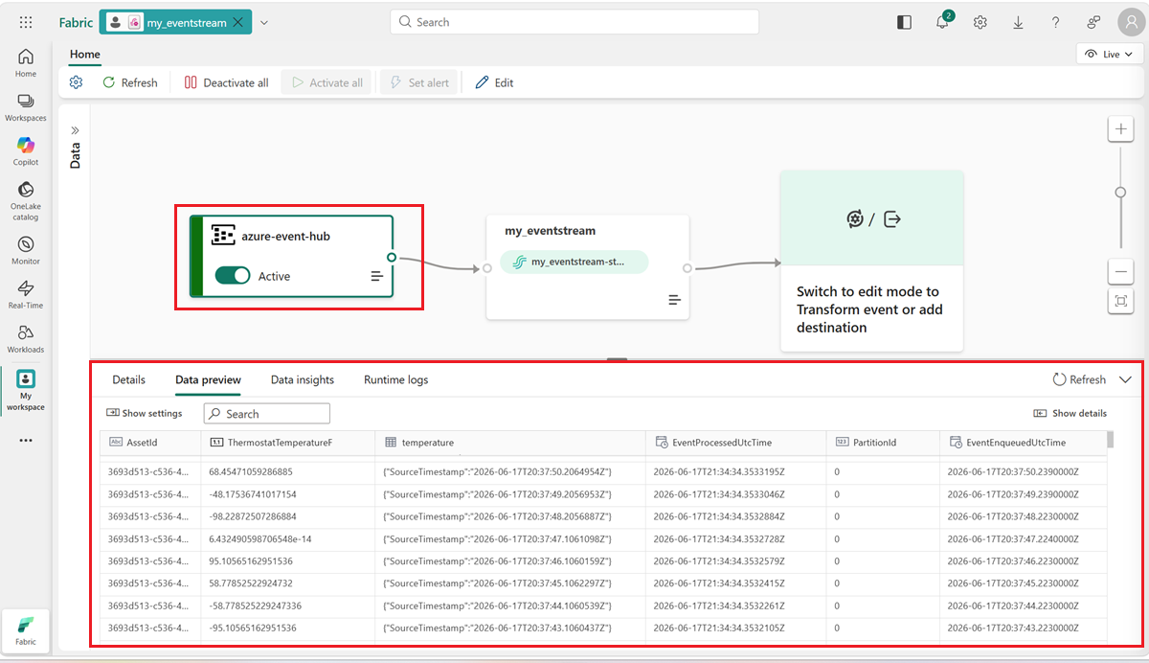Image resolution: width=1149 pixels, height=663 pixels.
Task: Click Show details in preview
Action: point(1070,413)
